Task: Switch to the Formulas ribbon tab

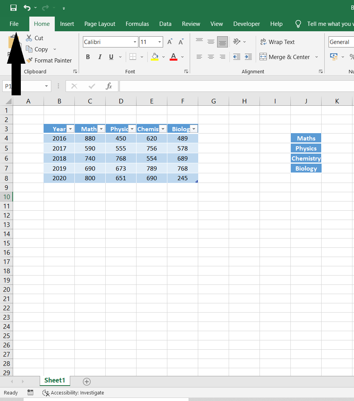Action: [x=137, y=24]
